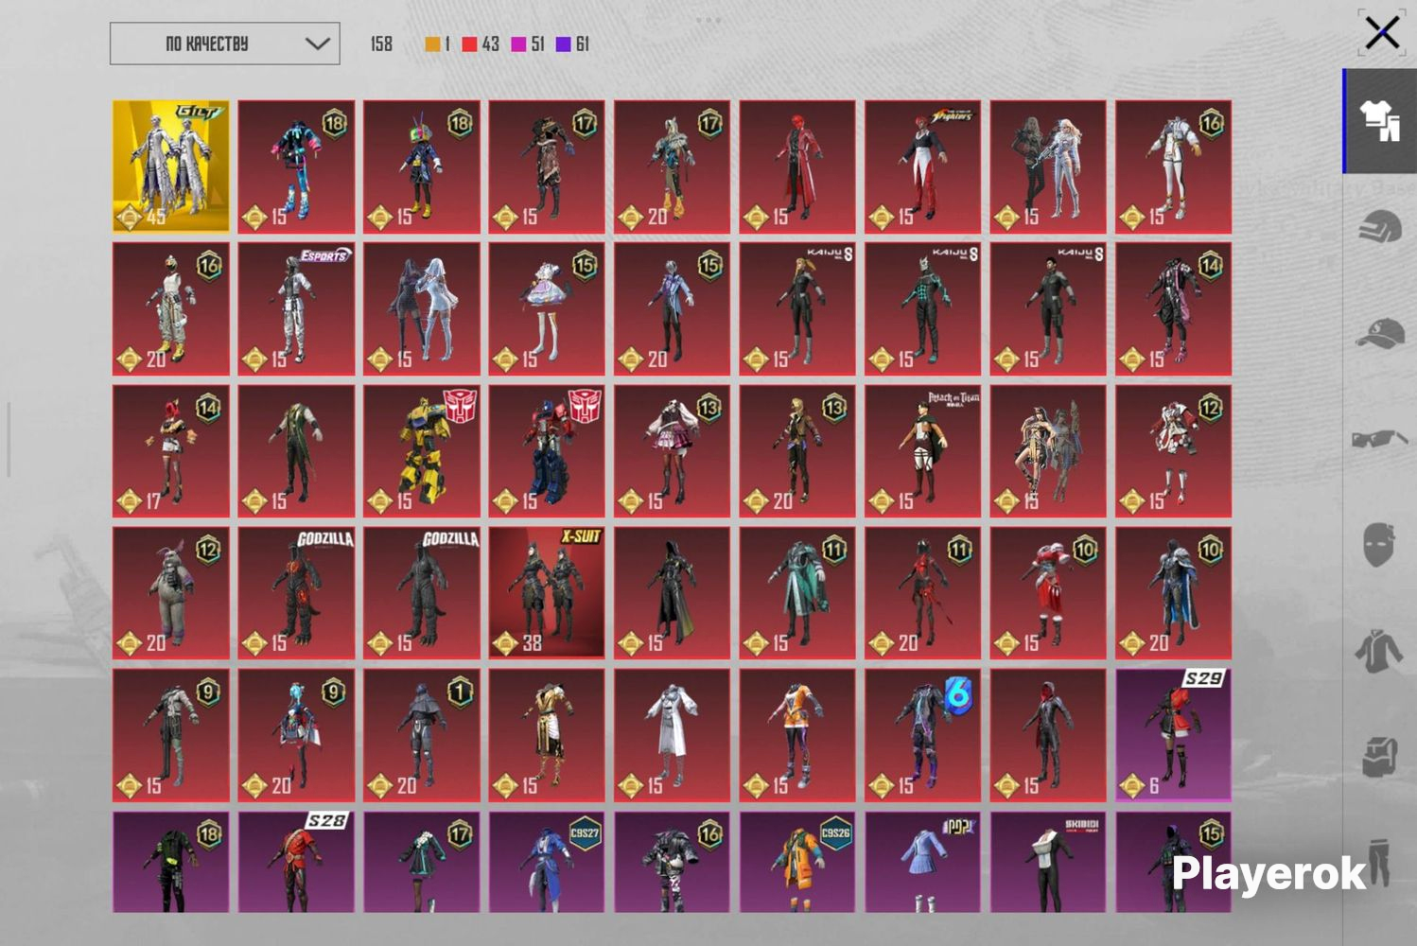Select the C9S27 blue outfit
The image size is (1417, 946).
[547, 862]
